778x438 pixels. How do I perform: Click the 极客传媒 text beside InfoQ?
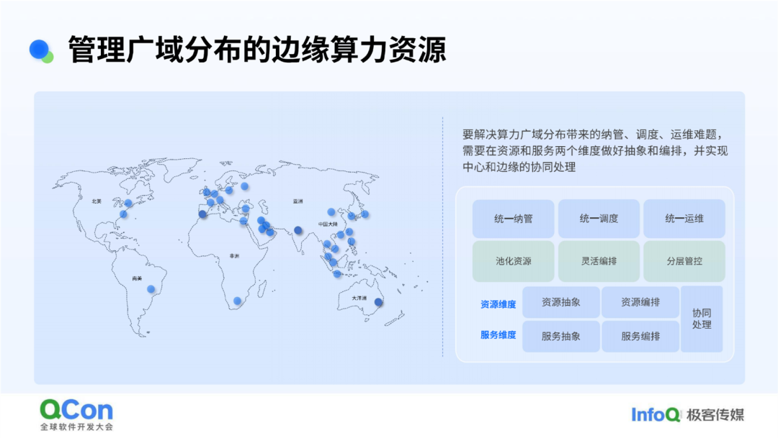pyautogui.click(x=715, y=415)
